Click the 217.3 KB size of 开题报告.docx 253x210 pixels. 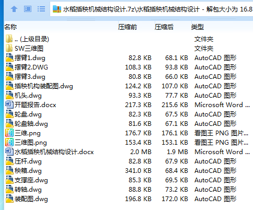[x=139, y=105]
